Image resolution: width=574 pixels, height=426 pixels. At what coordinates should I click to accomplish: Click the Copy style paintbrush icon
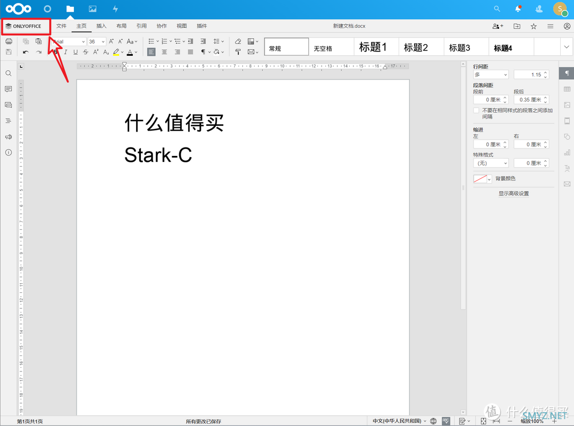[x=238, y=52]
